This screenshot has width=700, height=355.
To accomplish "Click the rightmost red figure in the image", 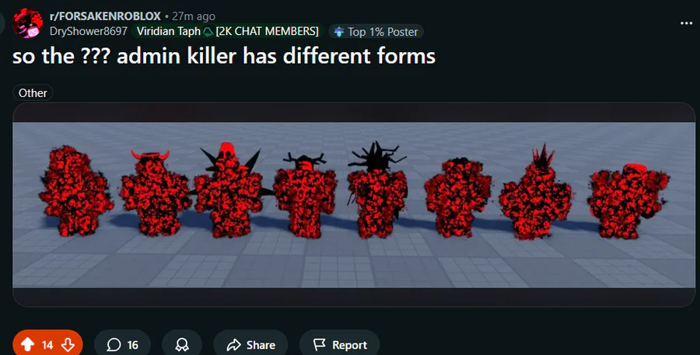I will click(628, 200).
